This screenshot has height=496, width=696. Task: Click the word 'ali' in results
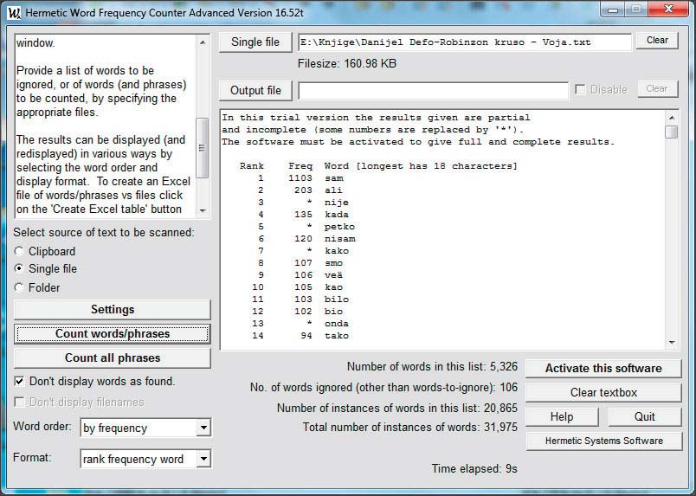(x=333, y=190)
